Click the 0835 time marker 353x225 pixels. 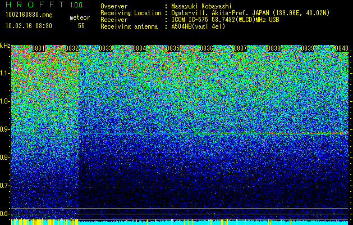click(173, 48)
